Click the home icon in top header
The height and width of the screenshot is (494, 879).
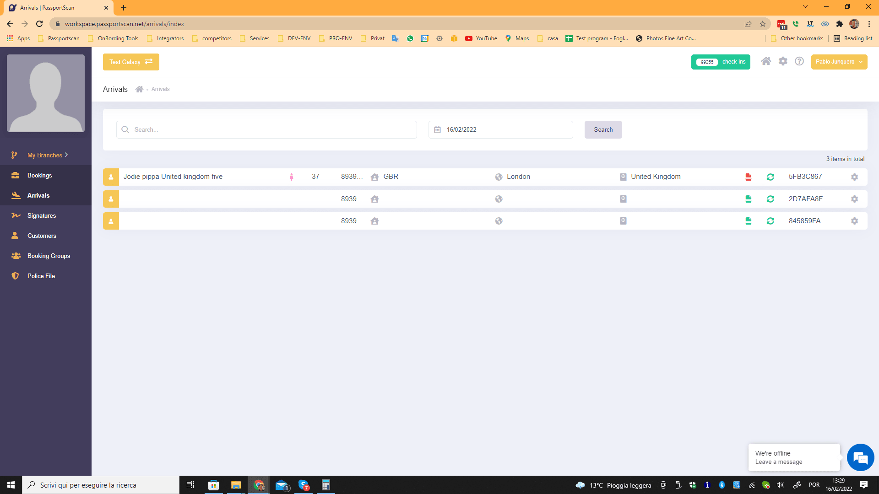(766, 61)
